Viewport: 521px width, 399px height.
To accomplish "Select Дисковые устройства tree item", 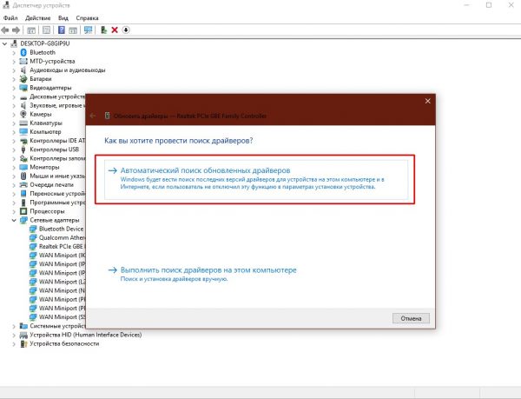I will (x=57, y=96).
